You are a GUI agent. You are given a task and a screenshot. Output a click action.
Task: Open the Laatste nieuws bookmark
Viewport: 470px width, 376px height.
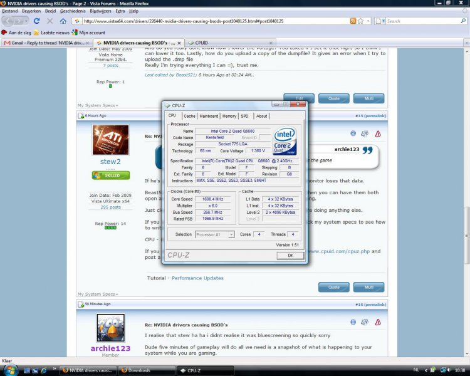pyautogui.click(x=51, y=33)
